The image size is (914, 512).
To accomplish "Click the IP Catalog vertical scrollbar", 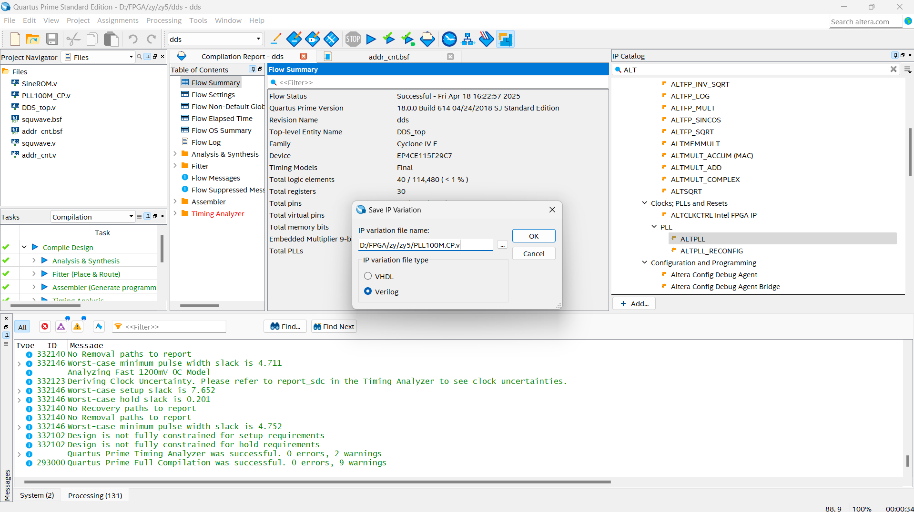I will coord(909,152).
